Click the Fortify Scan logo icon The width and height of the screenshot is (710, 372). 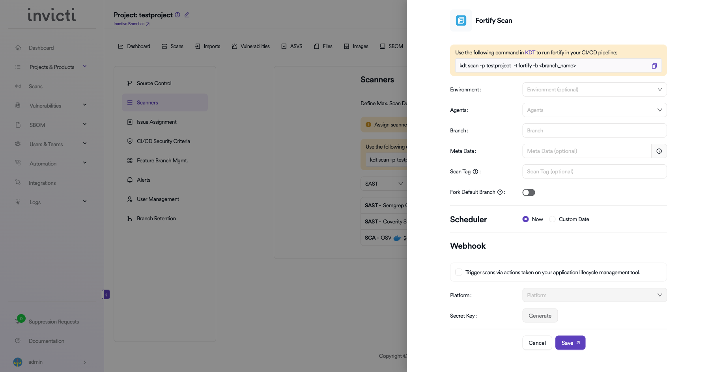(461, 20)
